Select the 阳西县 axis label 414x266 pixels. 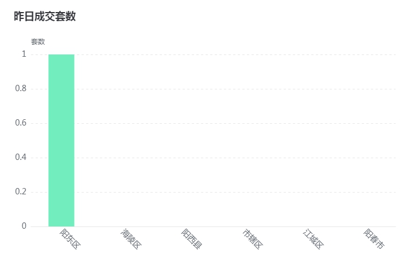[192, 239]
